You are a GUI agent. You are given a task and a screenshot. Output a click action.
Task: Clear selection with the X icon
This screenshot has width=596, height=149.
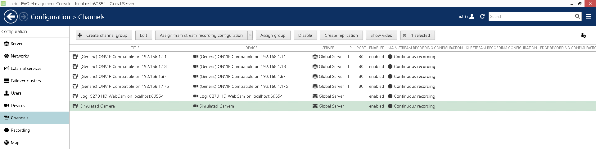pyautogui.click(x=404, y=35)
